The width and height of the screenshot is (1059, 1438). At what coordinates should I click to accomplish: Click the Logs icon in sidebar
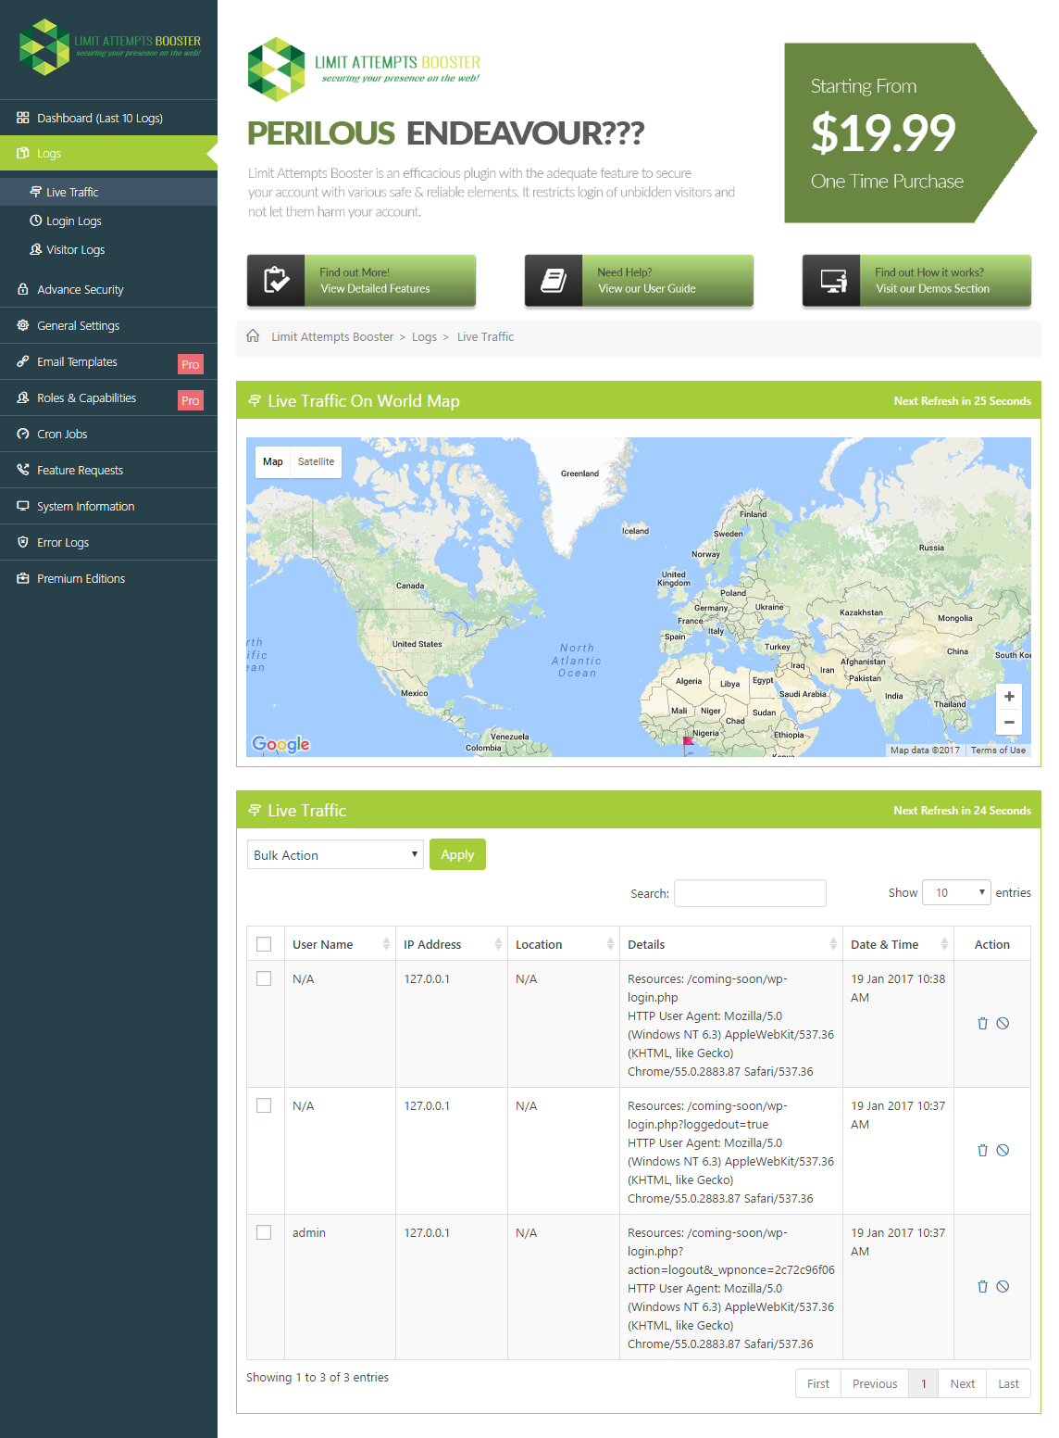23,153
